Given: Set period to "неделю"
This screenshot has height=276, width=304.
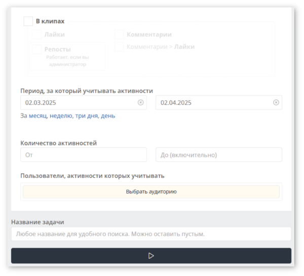Looking at the screenshot, I should [61, 115].
